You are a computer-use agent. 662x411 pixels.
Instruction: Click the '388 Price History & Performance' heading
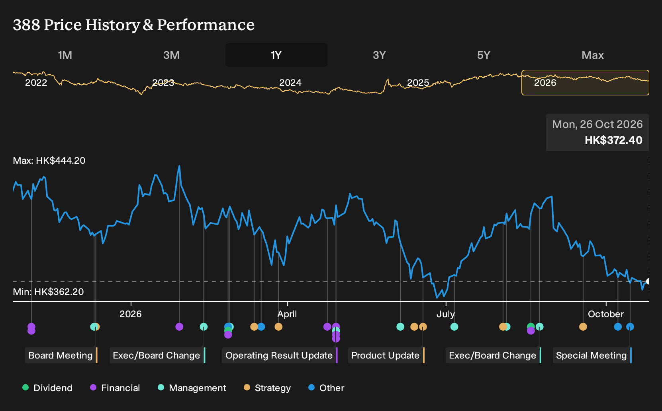[133, 25]
